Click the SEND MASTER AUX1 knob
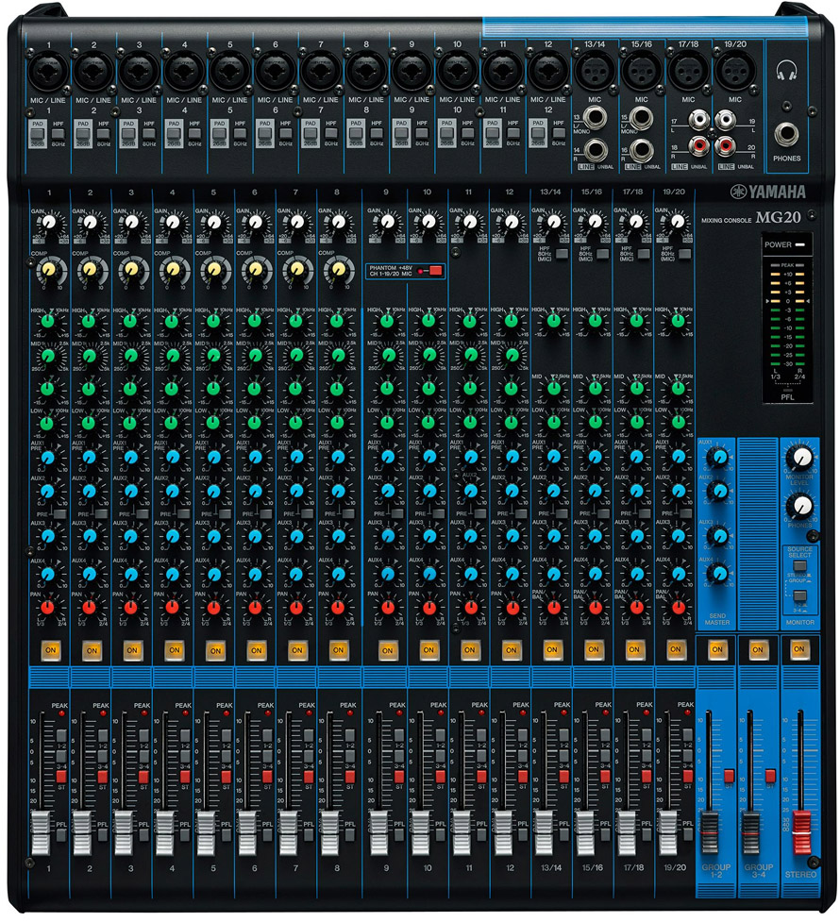This screenshot has width=840, height=922. [x=717, y=457]
